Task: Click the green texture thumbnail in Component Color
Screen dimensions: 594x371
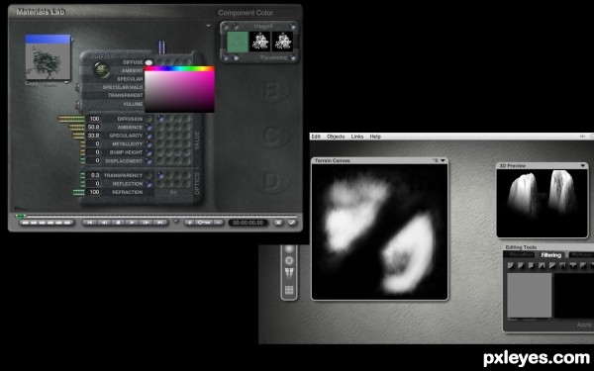Action: [x=238, y=42]
